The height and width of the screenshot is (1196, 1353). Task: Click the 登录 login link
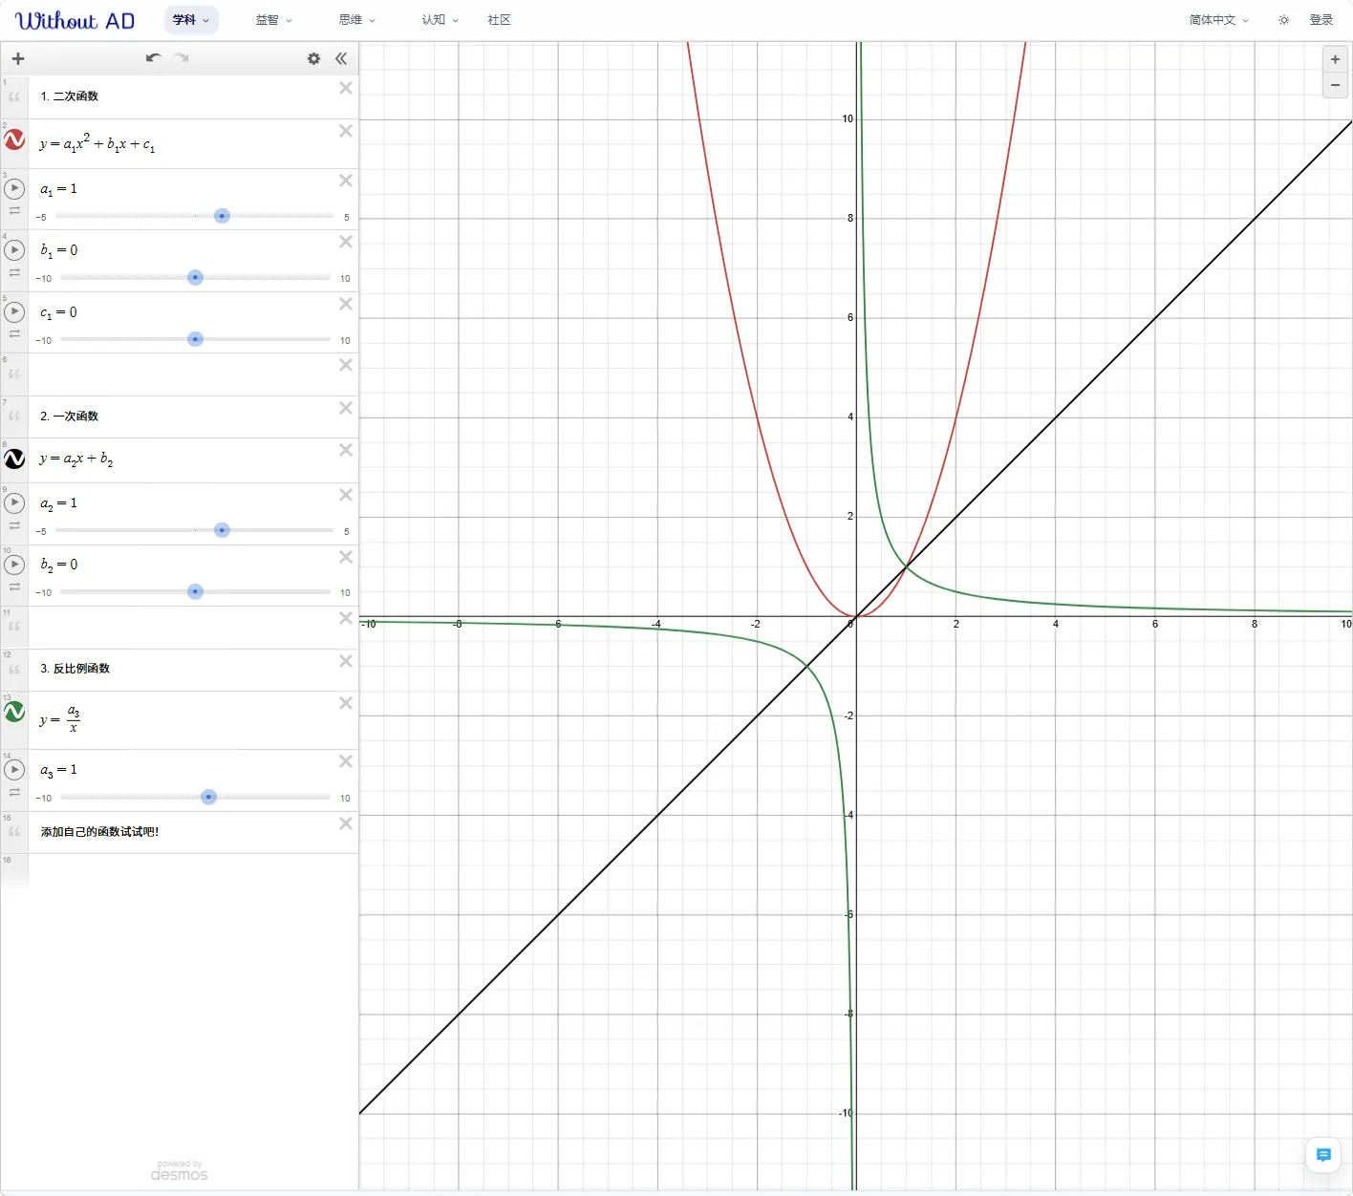pyautogui.click(x=1321, y=20)
